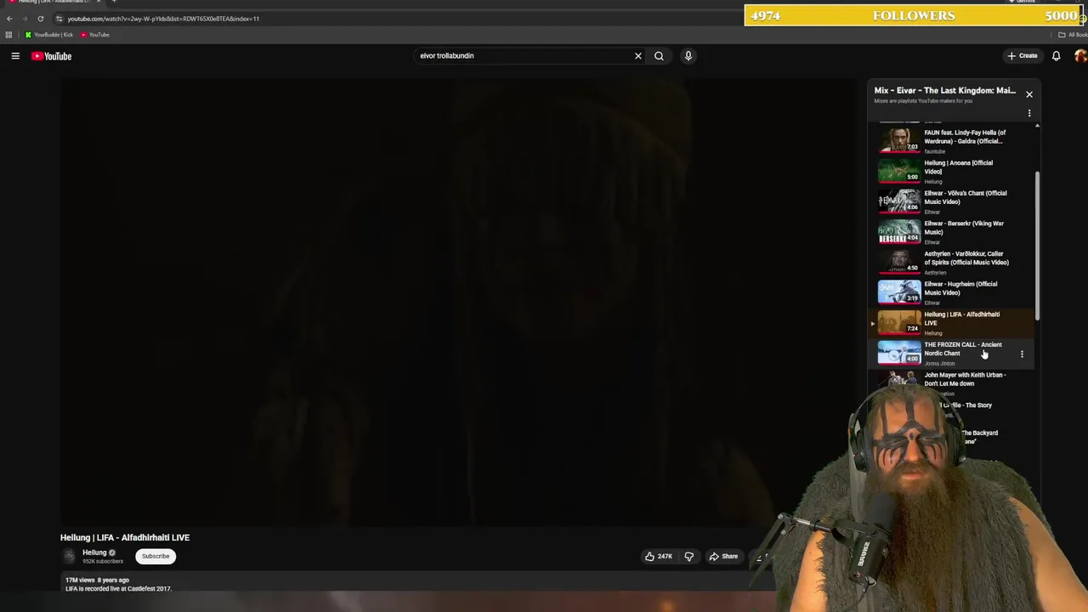Click the browser address bar URL
The image size is (1088, 612).
tap(163, 19)
